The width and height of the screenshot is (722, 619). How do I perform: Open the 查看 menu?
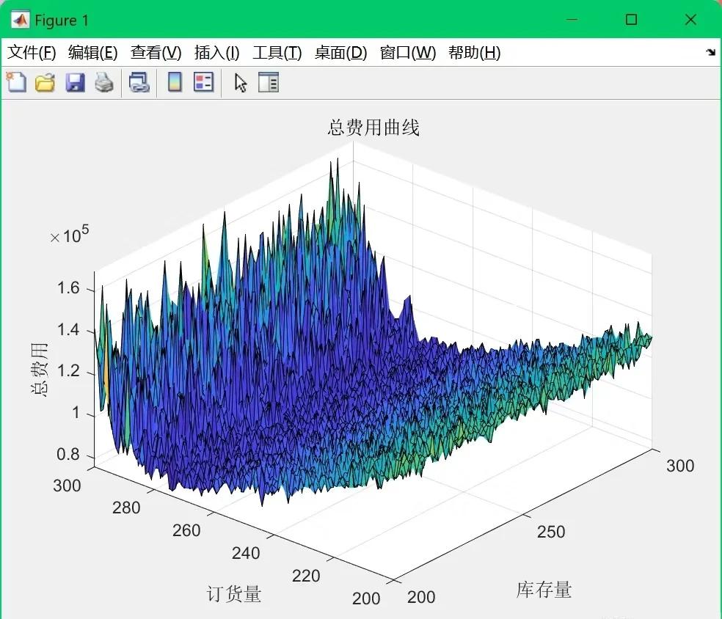point(156,52)
